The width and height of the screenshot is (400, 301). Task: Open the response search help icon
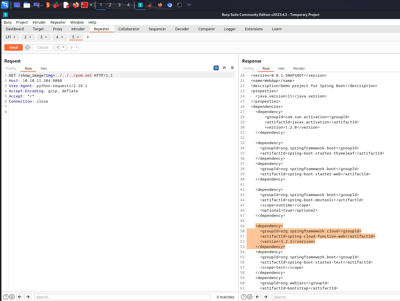(x=244, y=297)
